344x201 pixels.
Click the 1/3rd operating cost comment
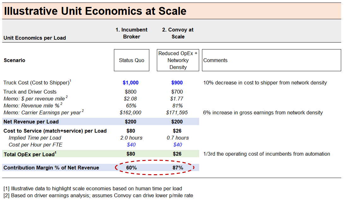click(267, 154)
